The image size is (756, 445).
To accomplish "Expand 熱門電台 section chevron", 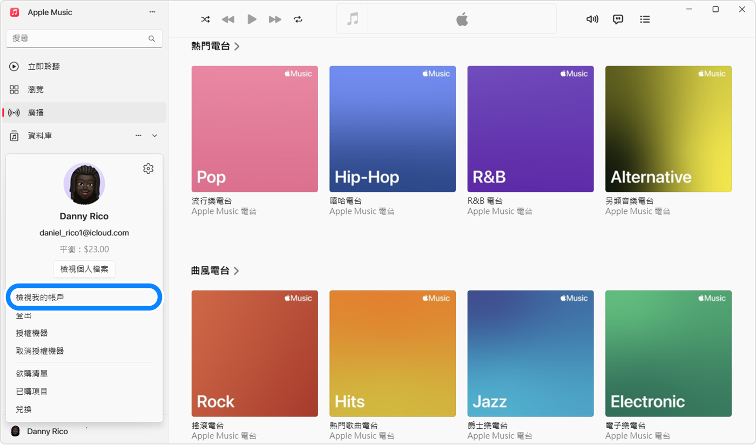I will point(237,46).
